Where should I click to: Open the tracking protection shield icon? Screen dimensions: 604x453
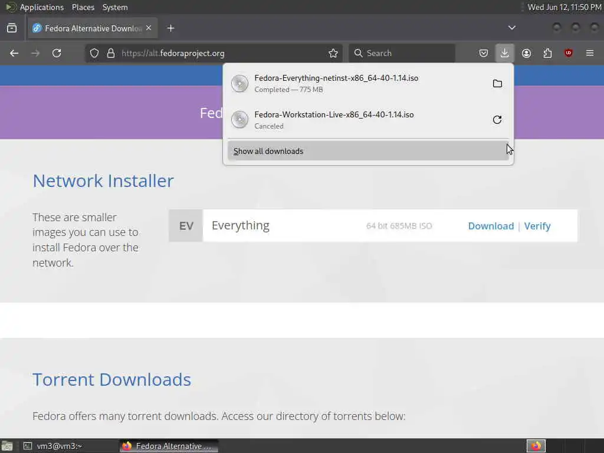click(x=94, y=53)
